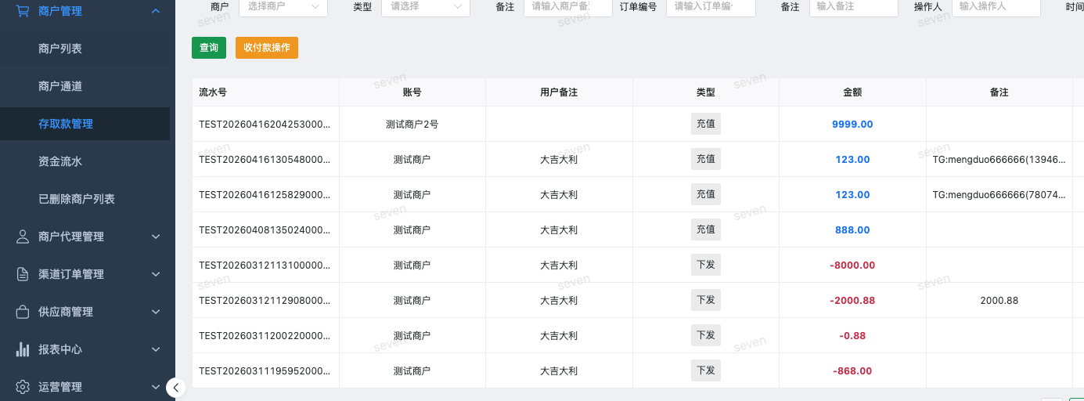This screenshot has width=1084, height=401.
Task: Click serial number TEST20260416130548000…
Action: 265,160
